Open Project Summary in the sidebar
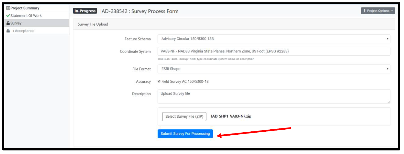404x154 pixels. pos(25,8)
